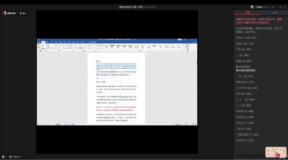Toggle the 主场模式 view mode
The height and width of the screenshot is (160, 288).
[259, 7]
